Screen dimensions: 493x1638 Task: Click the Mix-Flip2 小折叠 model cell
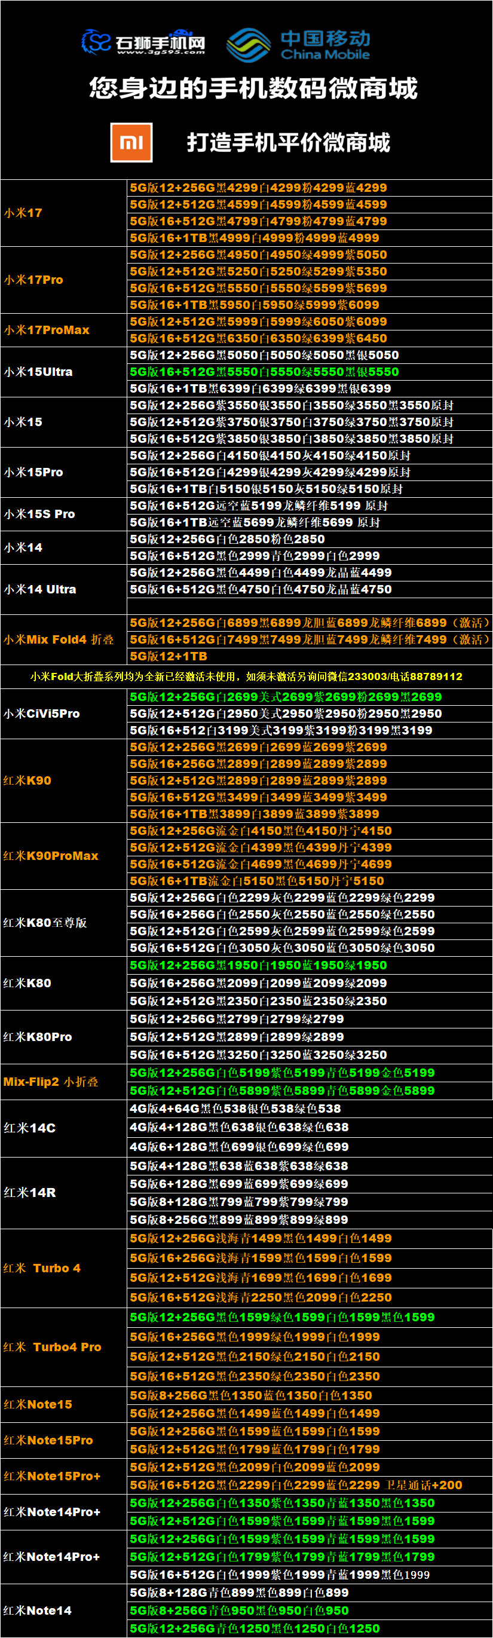51,1082
